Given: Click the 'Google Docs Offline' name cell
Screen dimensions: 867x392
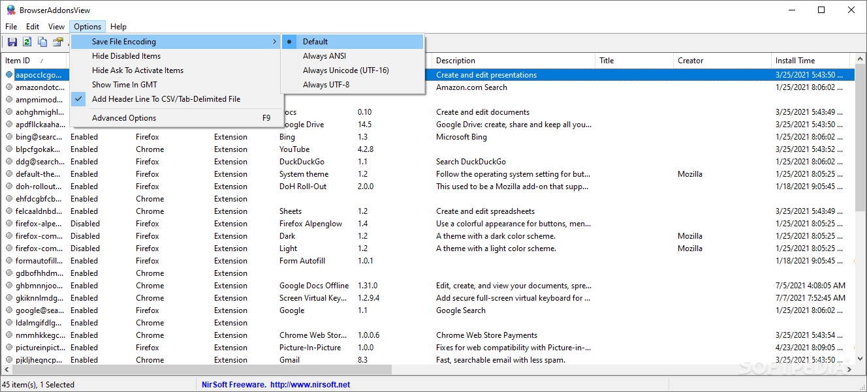Looking at the screenshot, I should tap(314, 286).
